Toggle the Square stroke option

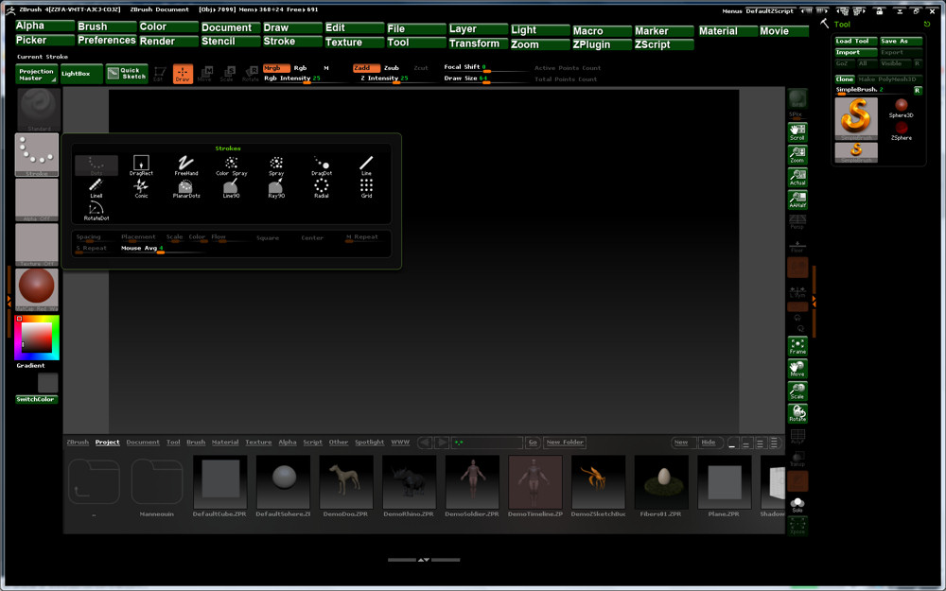pyautogui.click(x=269, y=237)
